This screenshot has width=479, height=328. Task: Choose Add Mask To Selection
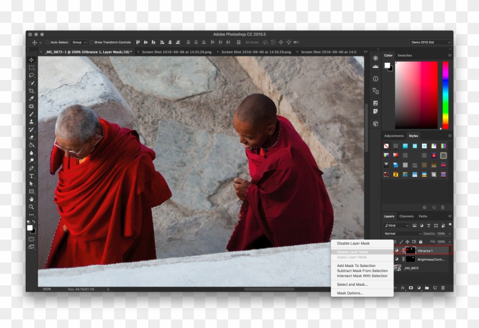tap(356, 266)
